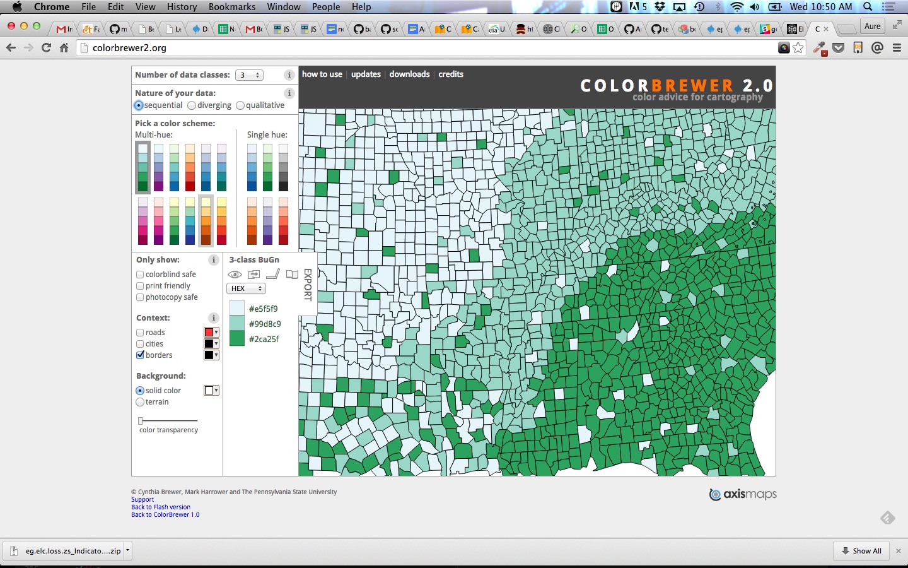Click the @ extension icon
The image size is (908, 568).
(877, 48)
